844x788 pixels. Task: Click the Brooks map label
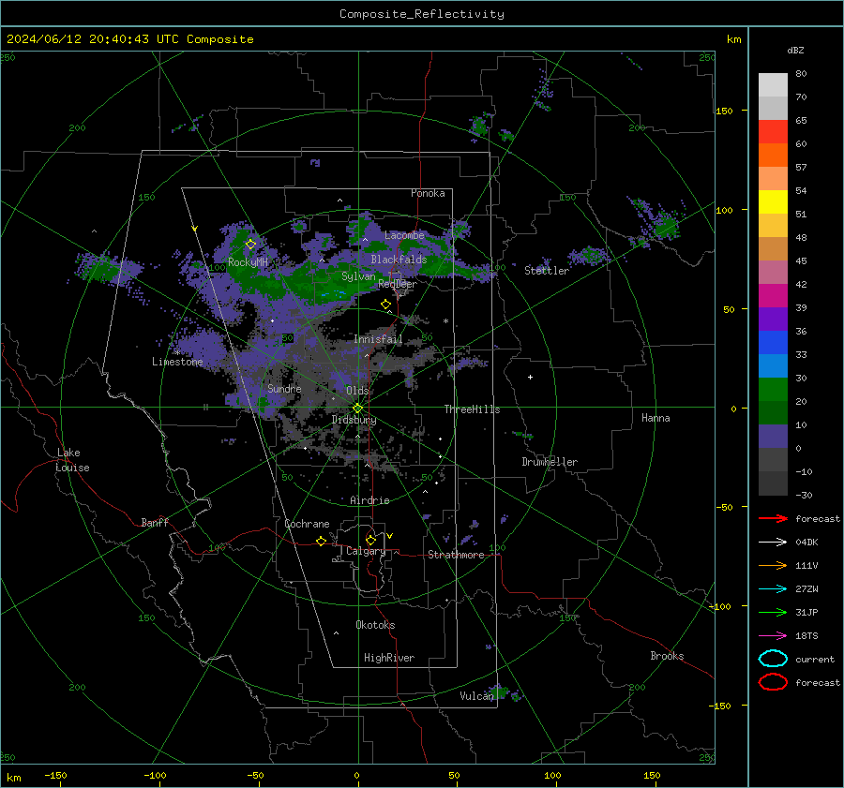pos(667,656)
